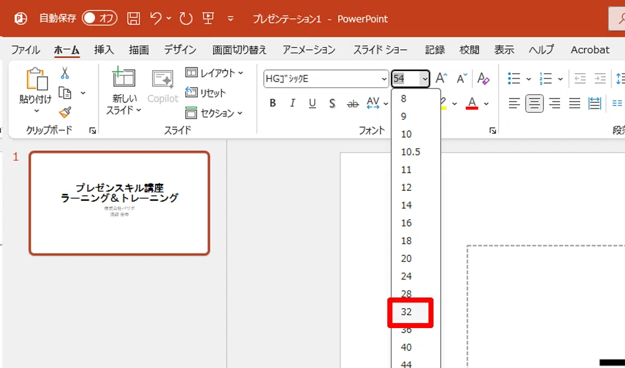Select slide 1 thumbnail
625x368 pixels.
(x=119, y=203)
